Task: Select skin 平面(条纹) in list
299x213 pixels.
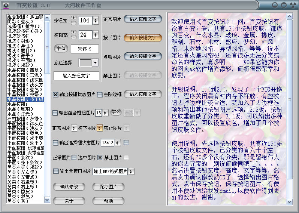Action: click(25, 158)
